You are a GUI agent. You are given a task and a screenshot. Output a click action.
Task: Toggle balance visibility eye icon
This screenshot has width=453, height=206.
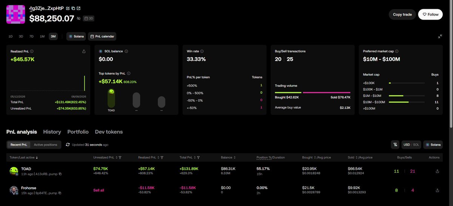coord(79,18)
